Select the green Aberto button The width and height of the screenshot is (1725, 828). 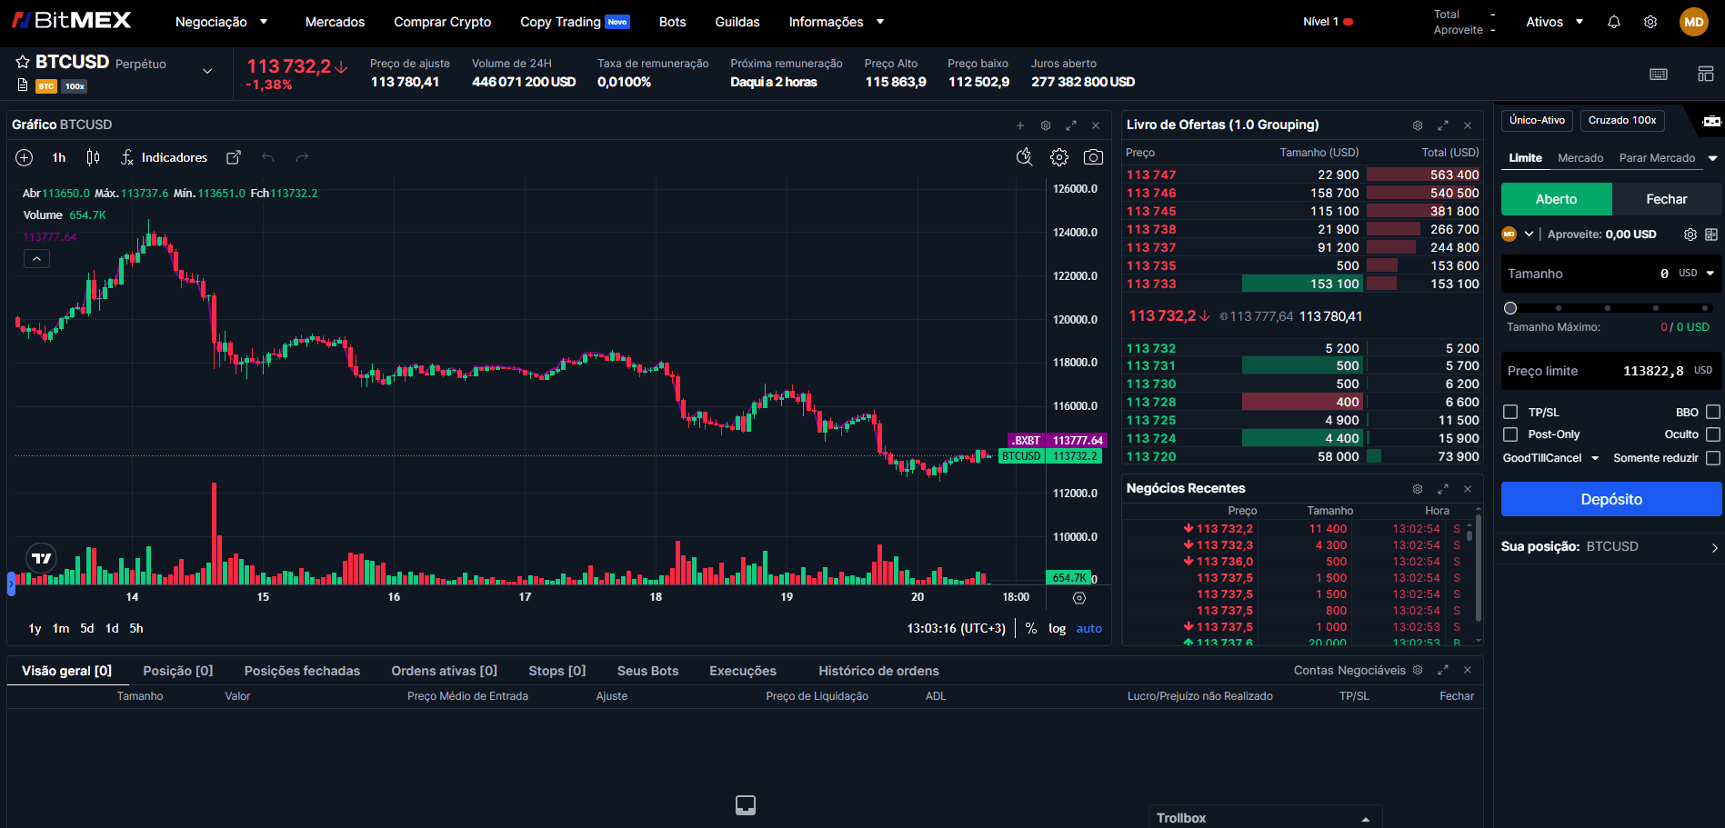click(1557, 199)
